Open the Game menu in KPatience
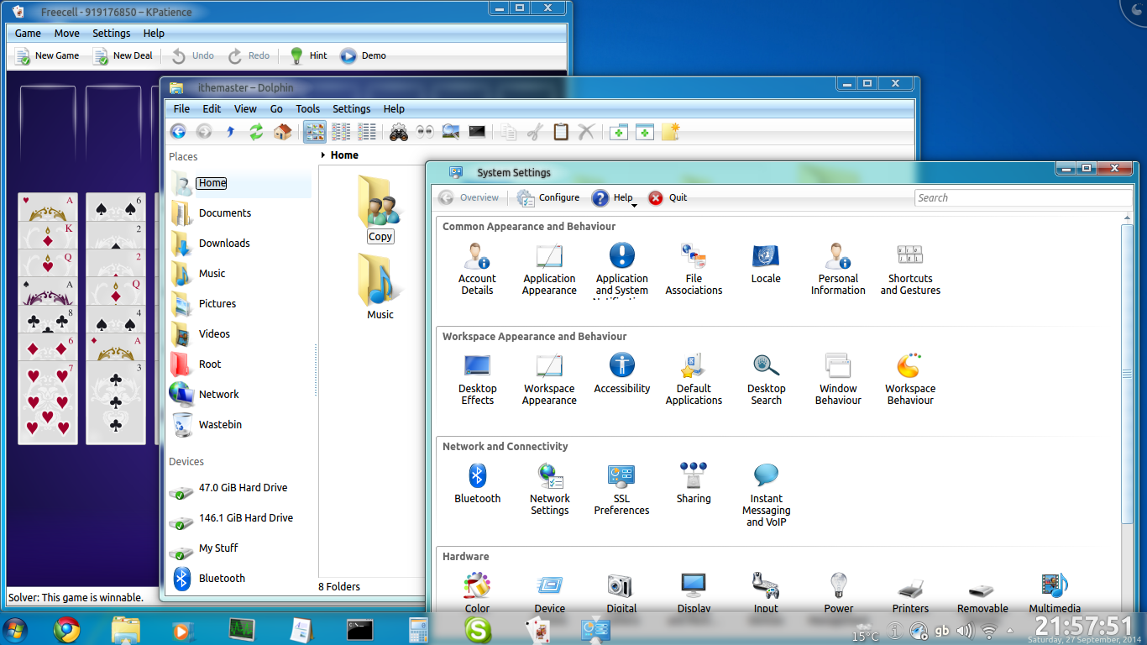The height and width of the screenshot is (645, 1147). coord(28,33)
